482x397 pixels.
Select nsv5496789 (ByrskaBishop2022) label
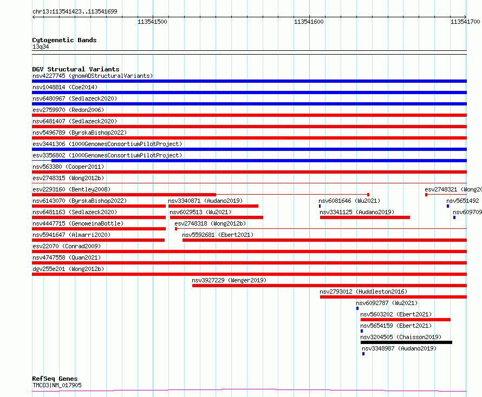80,133
